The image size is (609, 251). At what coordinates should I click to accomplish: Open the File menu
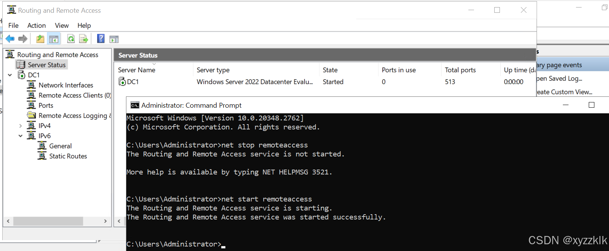pyautogui.click(x=13, y=25)
